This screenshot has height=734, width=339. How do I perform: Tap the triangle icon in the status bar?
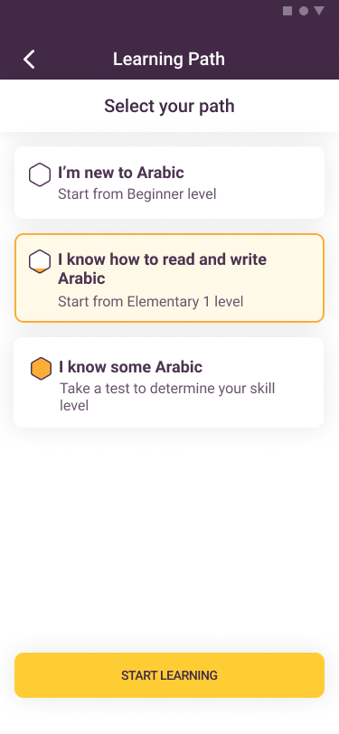coord(319,11)
